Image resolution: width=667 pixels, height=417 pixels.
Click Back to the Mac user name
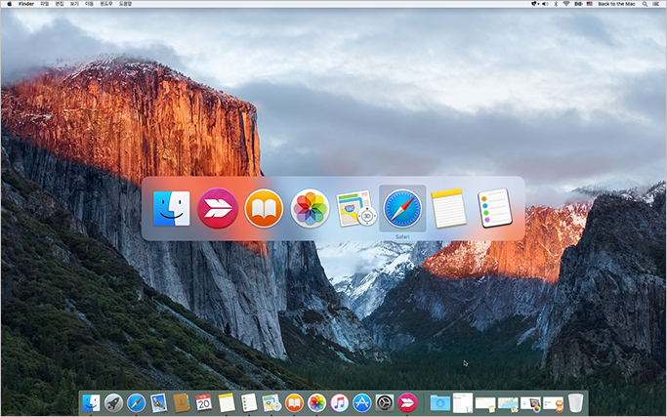pos(616,4)
